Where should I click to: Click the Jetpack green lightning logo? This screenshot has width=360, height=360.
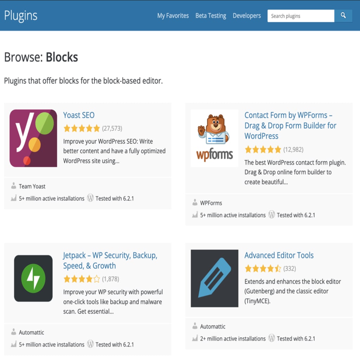[x=33, y=278]
